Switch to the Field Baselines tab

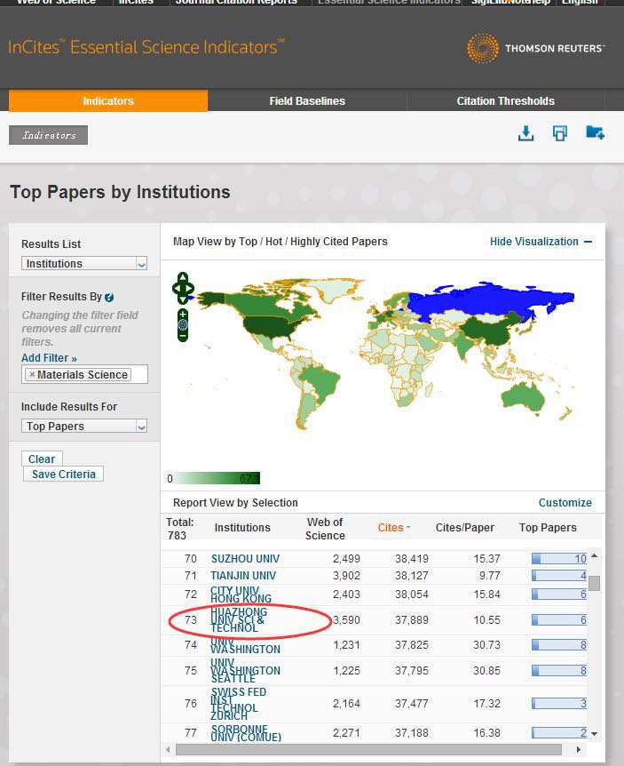(307, 101)
